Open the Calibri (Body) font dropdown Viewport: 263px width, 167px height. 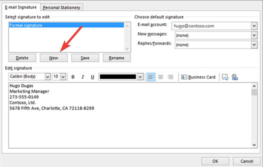point(48,77)
